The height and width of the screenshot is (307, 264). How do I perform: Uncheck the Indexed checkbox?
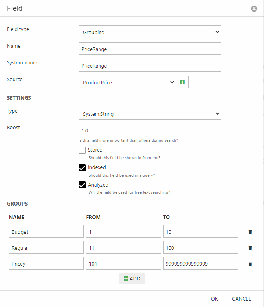(82, 167)
